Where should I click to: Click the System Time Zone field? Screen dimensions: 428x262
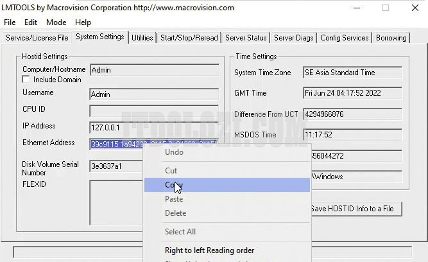[353, 73]
